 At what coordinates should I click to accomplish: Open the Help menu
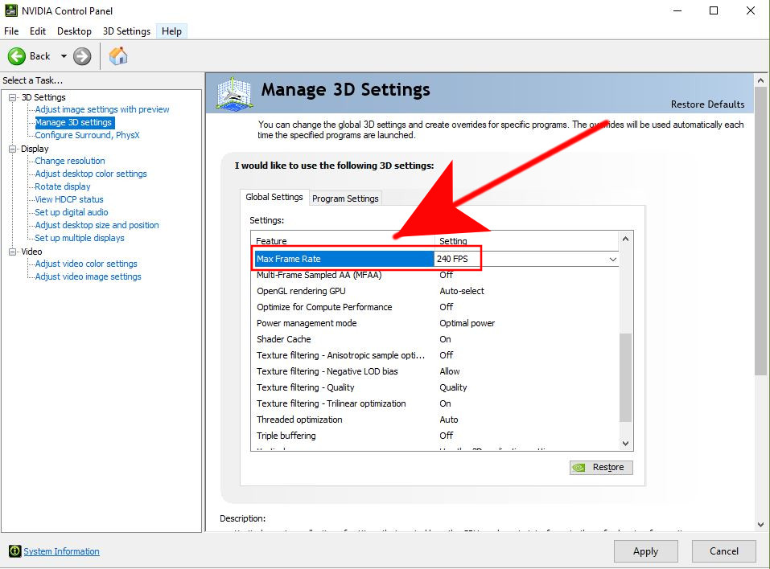pos(172,31)
